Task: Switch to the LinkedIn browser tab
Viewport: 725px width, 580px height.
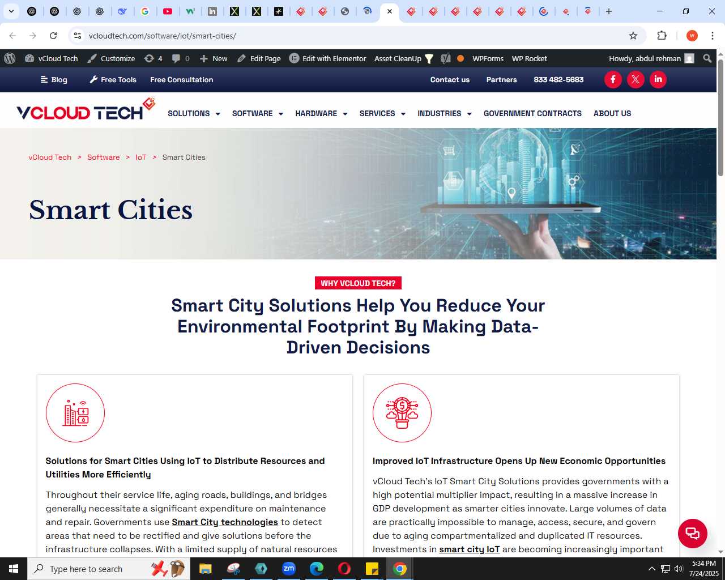Action: point(212,11)
